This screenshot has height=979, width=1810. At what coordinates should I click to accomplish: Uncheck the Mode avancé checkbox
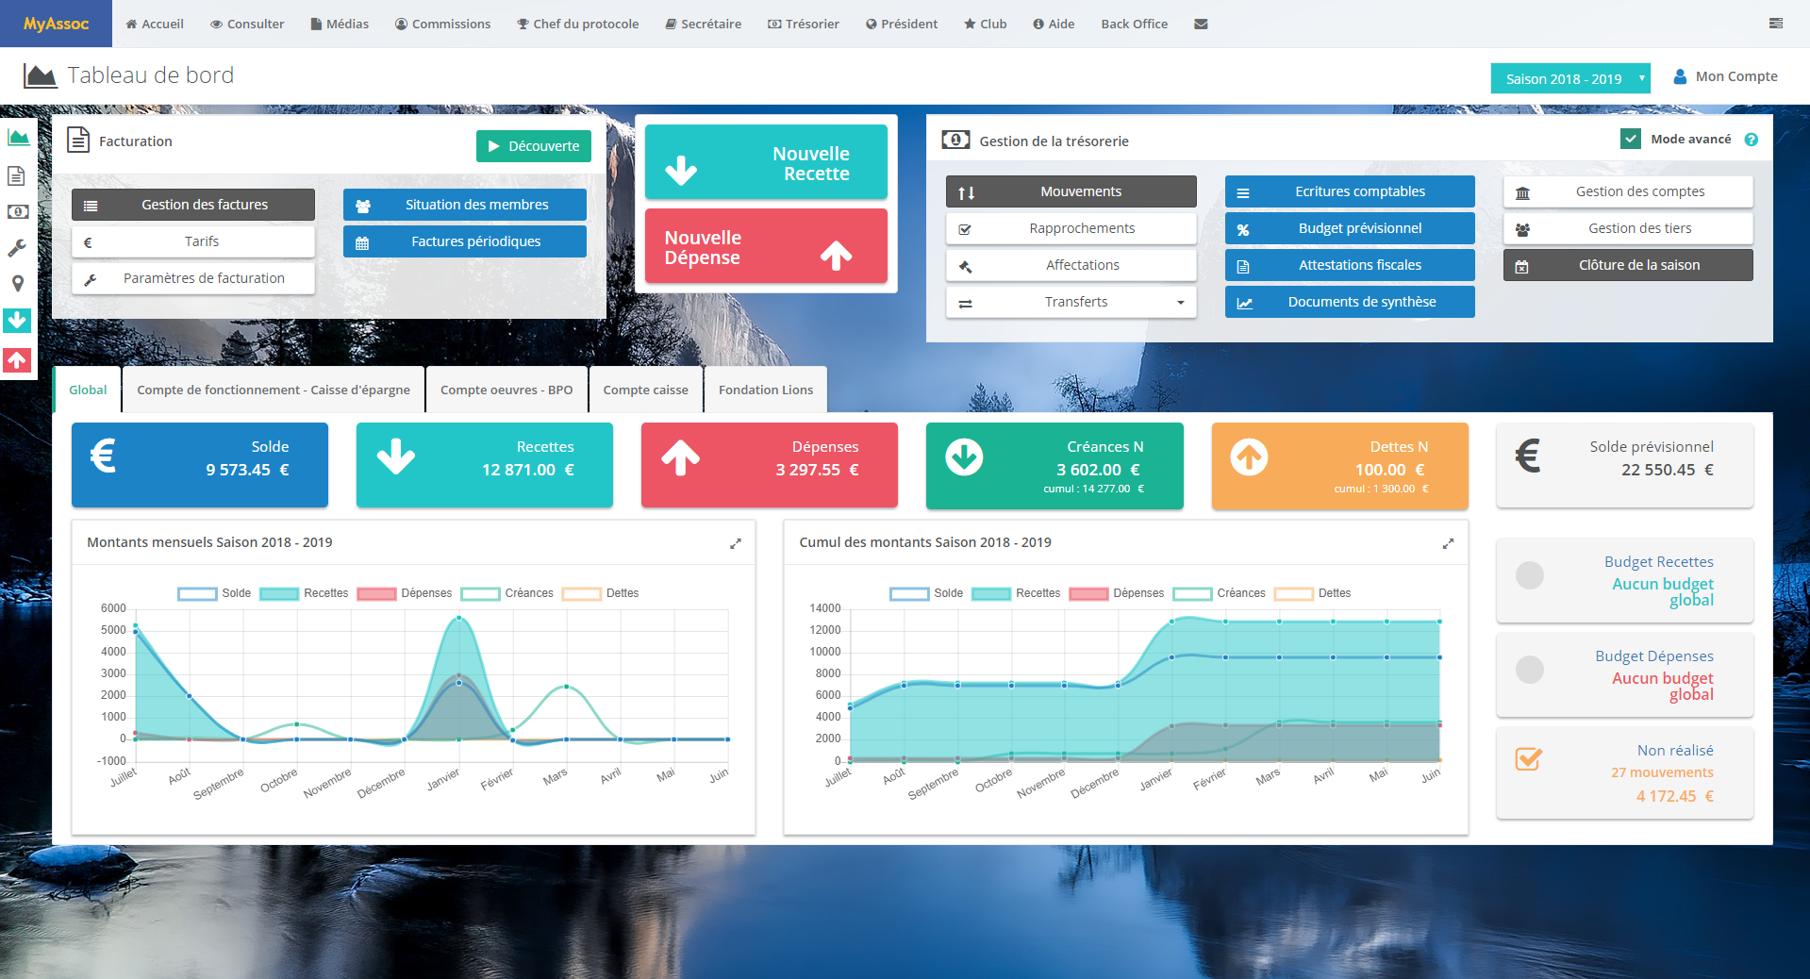(1630, 139)
